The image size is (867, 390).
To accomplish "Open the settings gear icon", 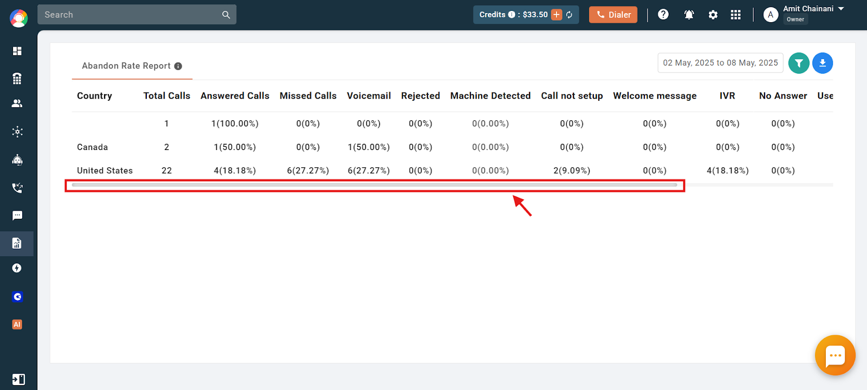I will [713, 15].
